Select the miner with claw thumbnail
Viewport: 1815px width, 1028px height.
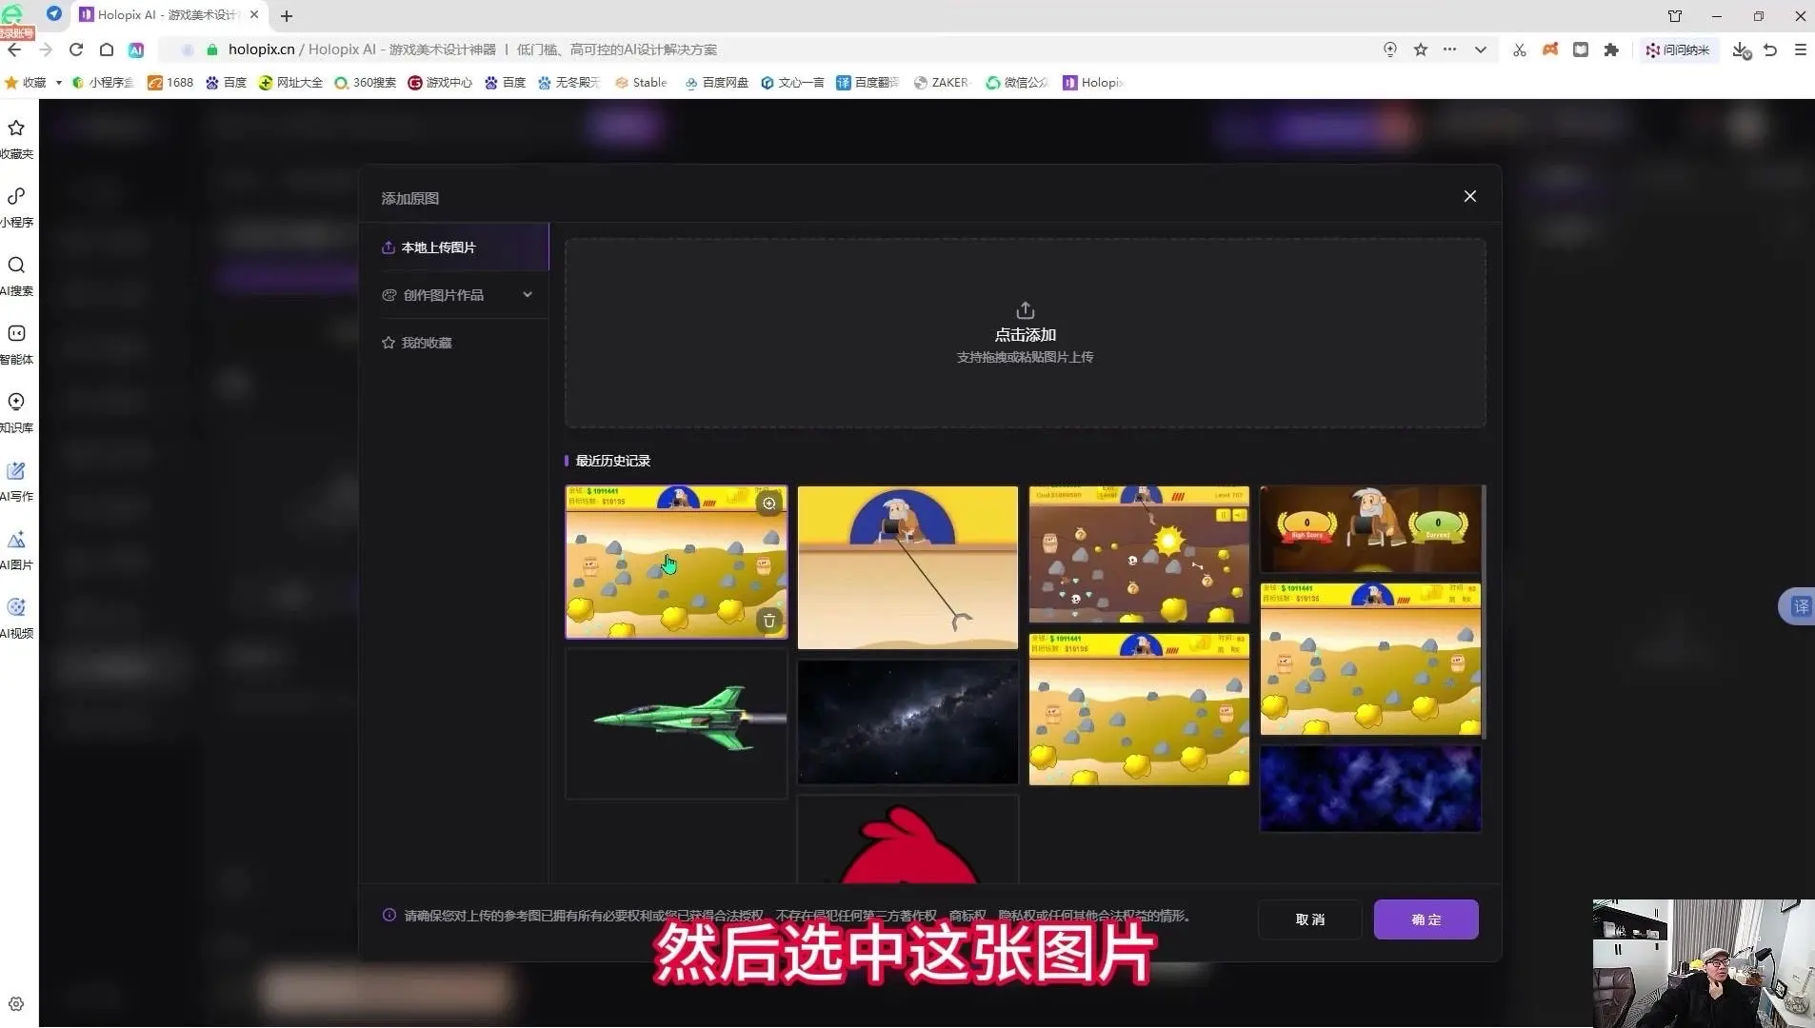[907, 567]
